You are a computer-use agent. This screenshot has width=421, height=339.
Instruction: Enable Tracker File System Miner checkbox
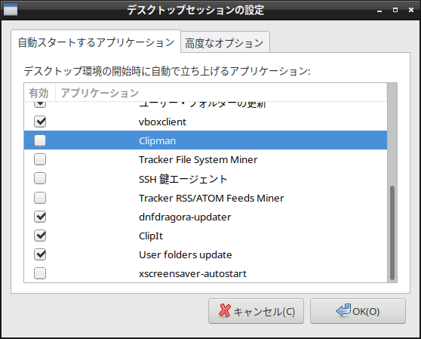(x=40, y=159)
